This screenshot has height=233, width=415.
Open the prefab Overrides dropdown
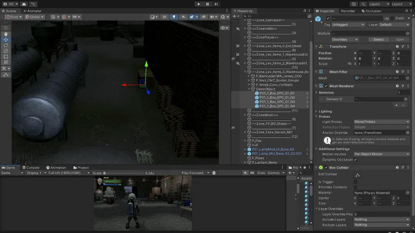coord(344,39)
